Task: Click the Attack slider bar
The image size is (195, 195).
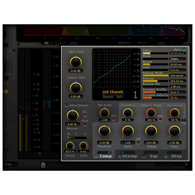Action: tap(156, 65)
